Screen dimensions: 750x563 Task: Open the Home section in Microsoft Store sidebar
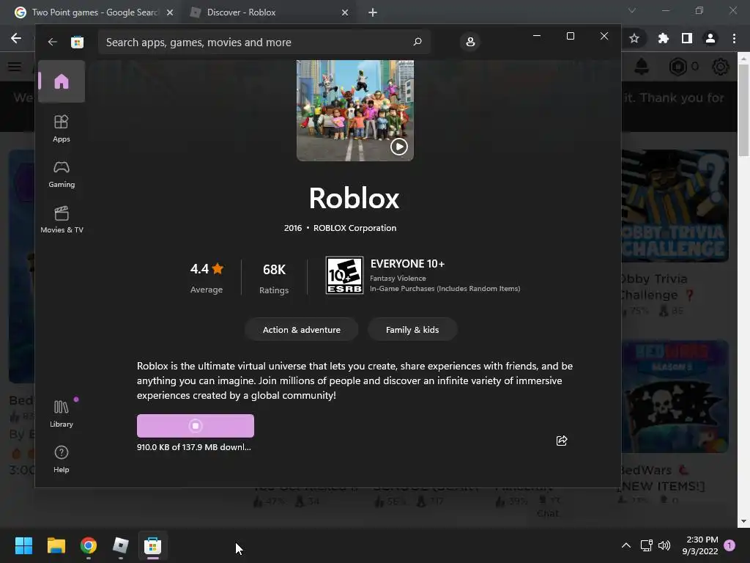click(62, 81)
